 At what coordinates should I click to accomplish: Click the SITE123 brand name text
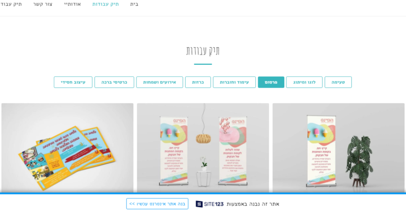click(x=214, y=204)
